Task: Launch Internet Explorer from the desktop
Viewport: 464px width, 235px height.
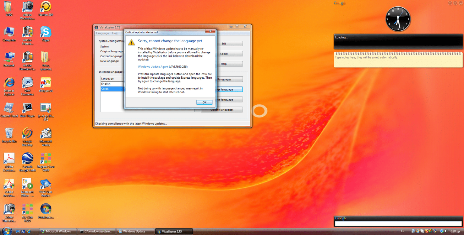Action: pos(9,86)
